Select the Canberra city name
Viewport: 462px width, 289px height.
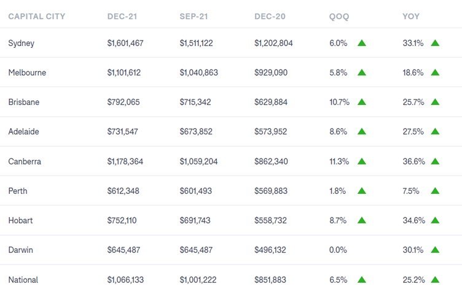click(x=25, y=161)
